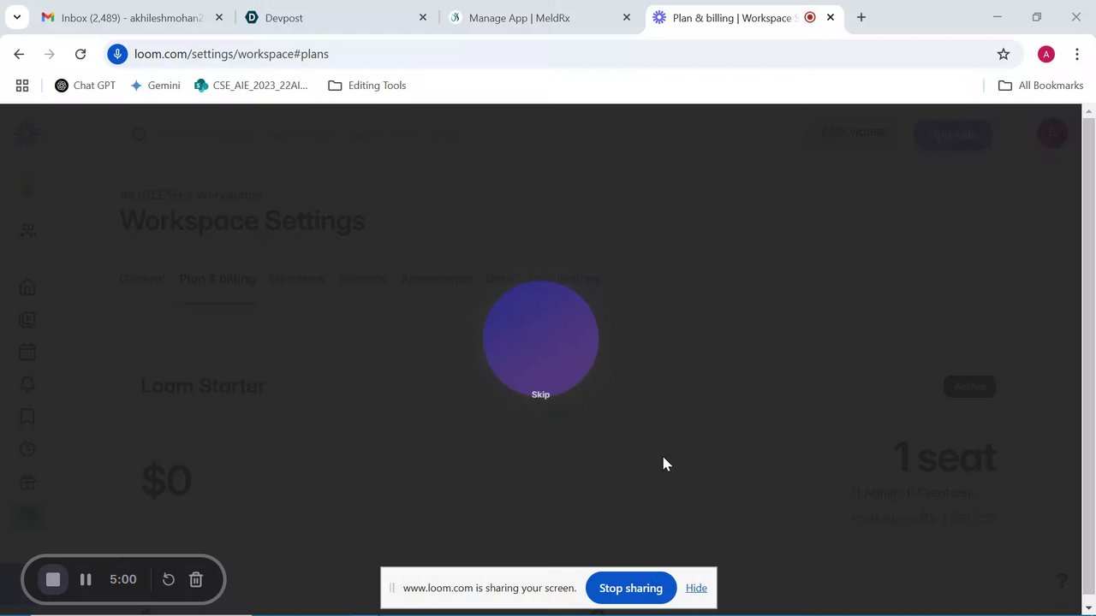Open the Chrome three-dot menu
The height and width of the screenshot is (616, 1096).
1077,54
